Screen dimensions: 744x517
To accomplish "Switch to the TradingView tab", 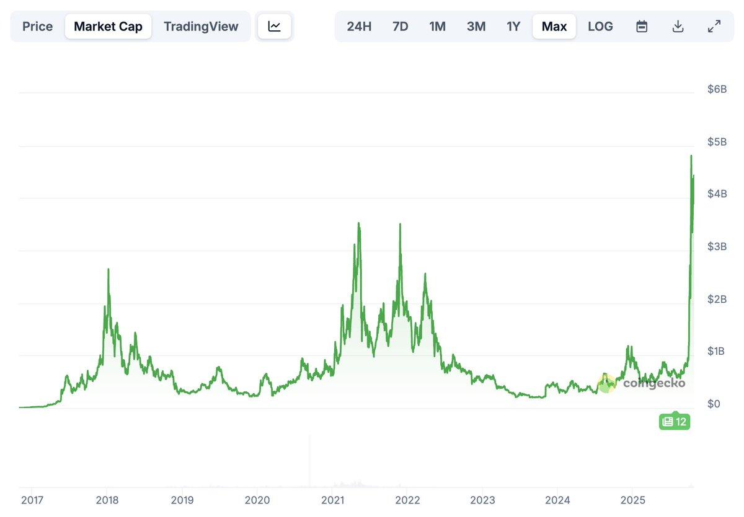I will [201, 26].
